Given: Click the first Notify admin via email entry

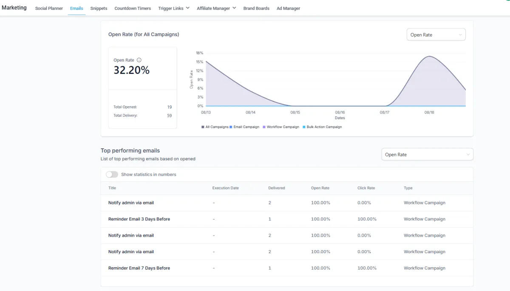Looking at the screenshot, I should (131, 203).
